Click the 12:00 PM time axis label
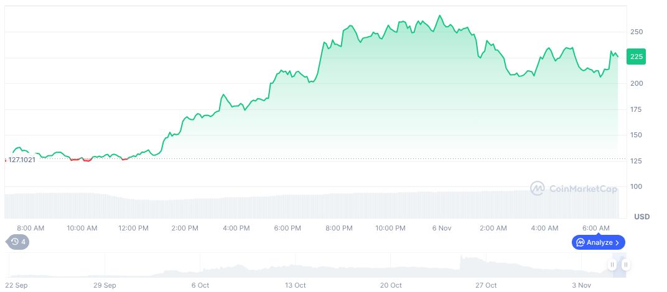This screenshot has width=667, height=292. pyautogui.click(x=133, y=228)
